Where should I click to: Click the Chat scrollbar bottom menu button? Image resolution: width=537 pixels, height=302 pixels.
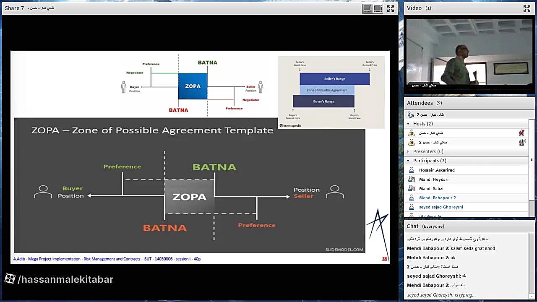(x=532, y=296)
